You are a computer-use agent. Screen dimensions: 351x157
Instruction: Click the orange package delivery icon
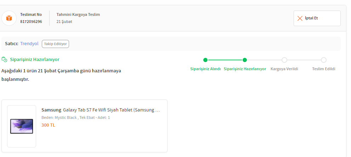[9, 18]
